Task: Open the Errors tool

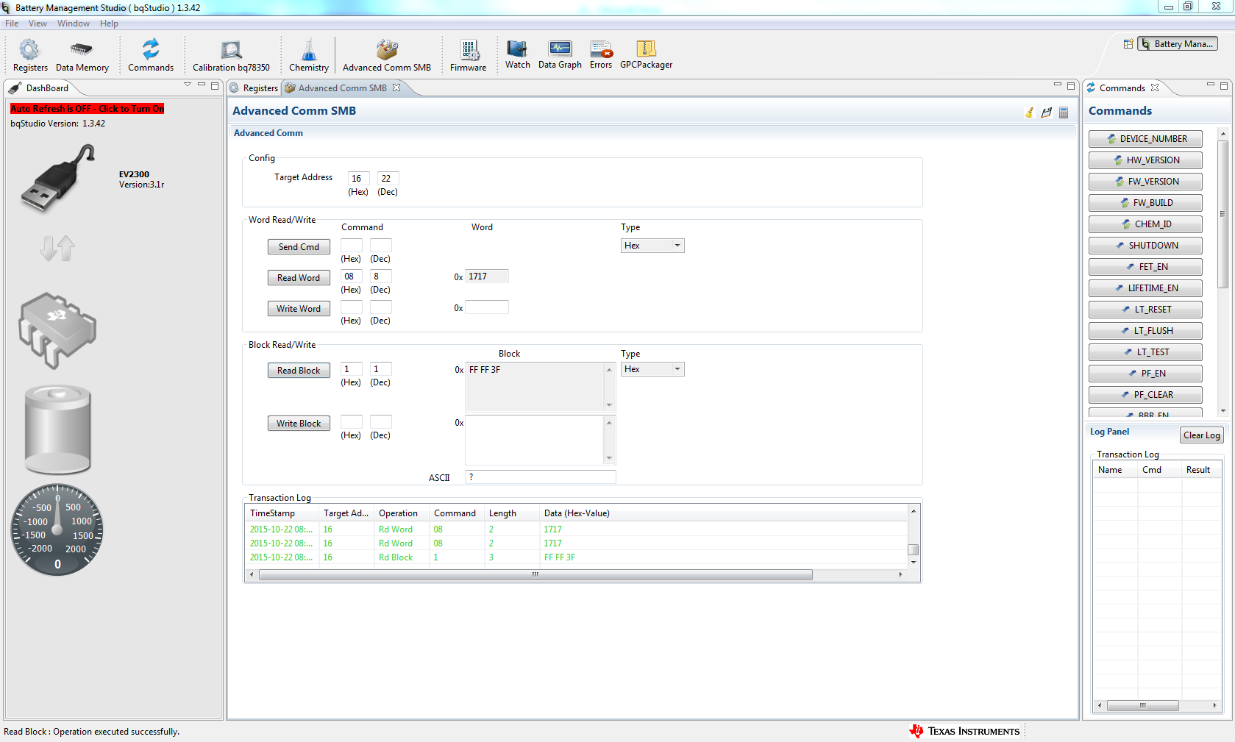Action: click(601, 54)
